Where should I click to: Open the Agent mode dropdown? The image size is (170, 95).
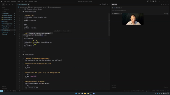click(x=116, y=13)
